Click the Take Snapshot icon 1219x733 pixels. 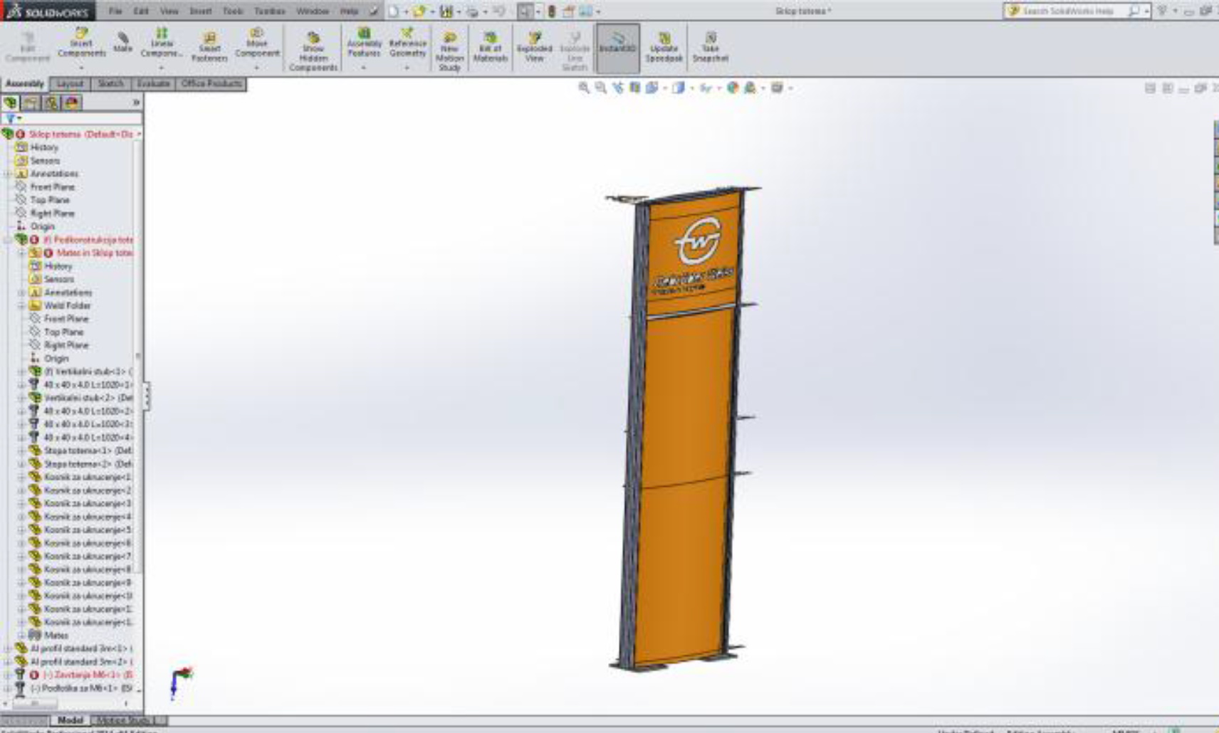710,47
